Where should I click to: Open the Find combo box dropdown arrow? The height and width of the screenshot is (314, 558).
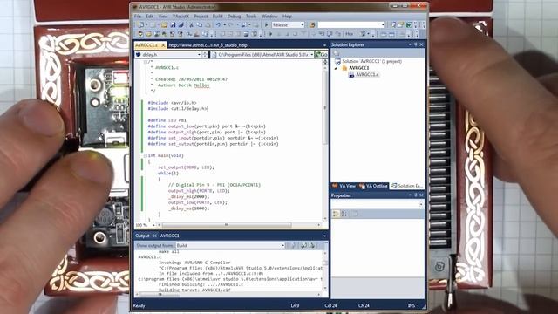click(383, 25)
